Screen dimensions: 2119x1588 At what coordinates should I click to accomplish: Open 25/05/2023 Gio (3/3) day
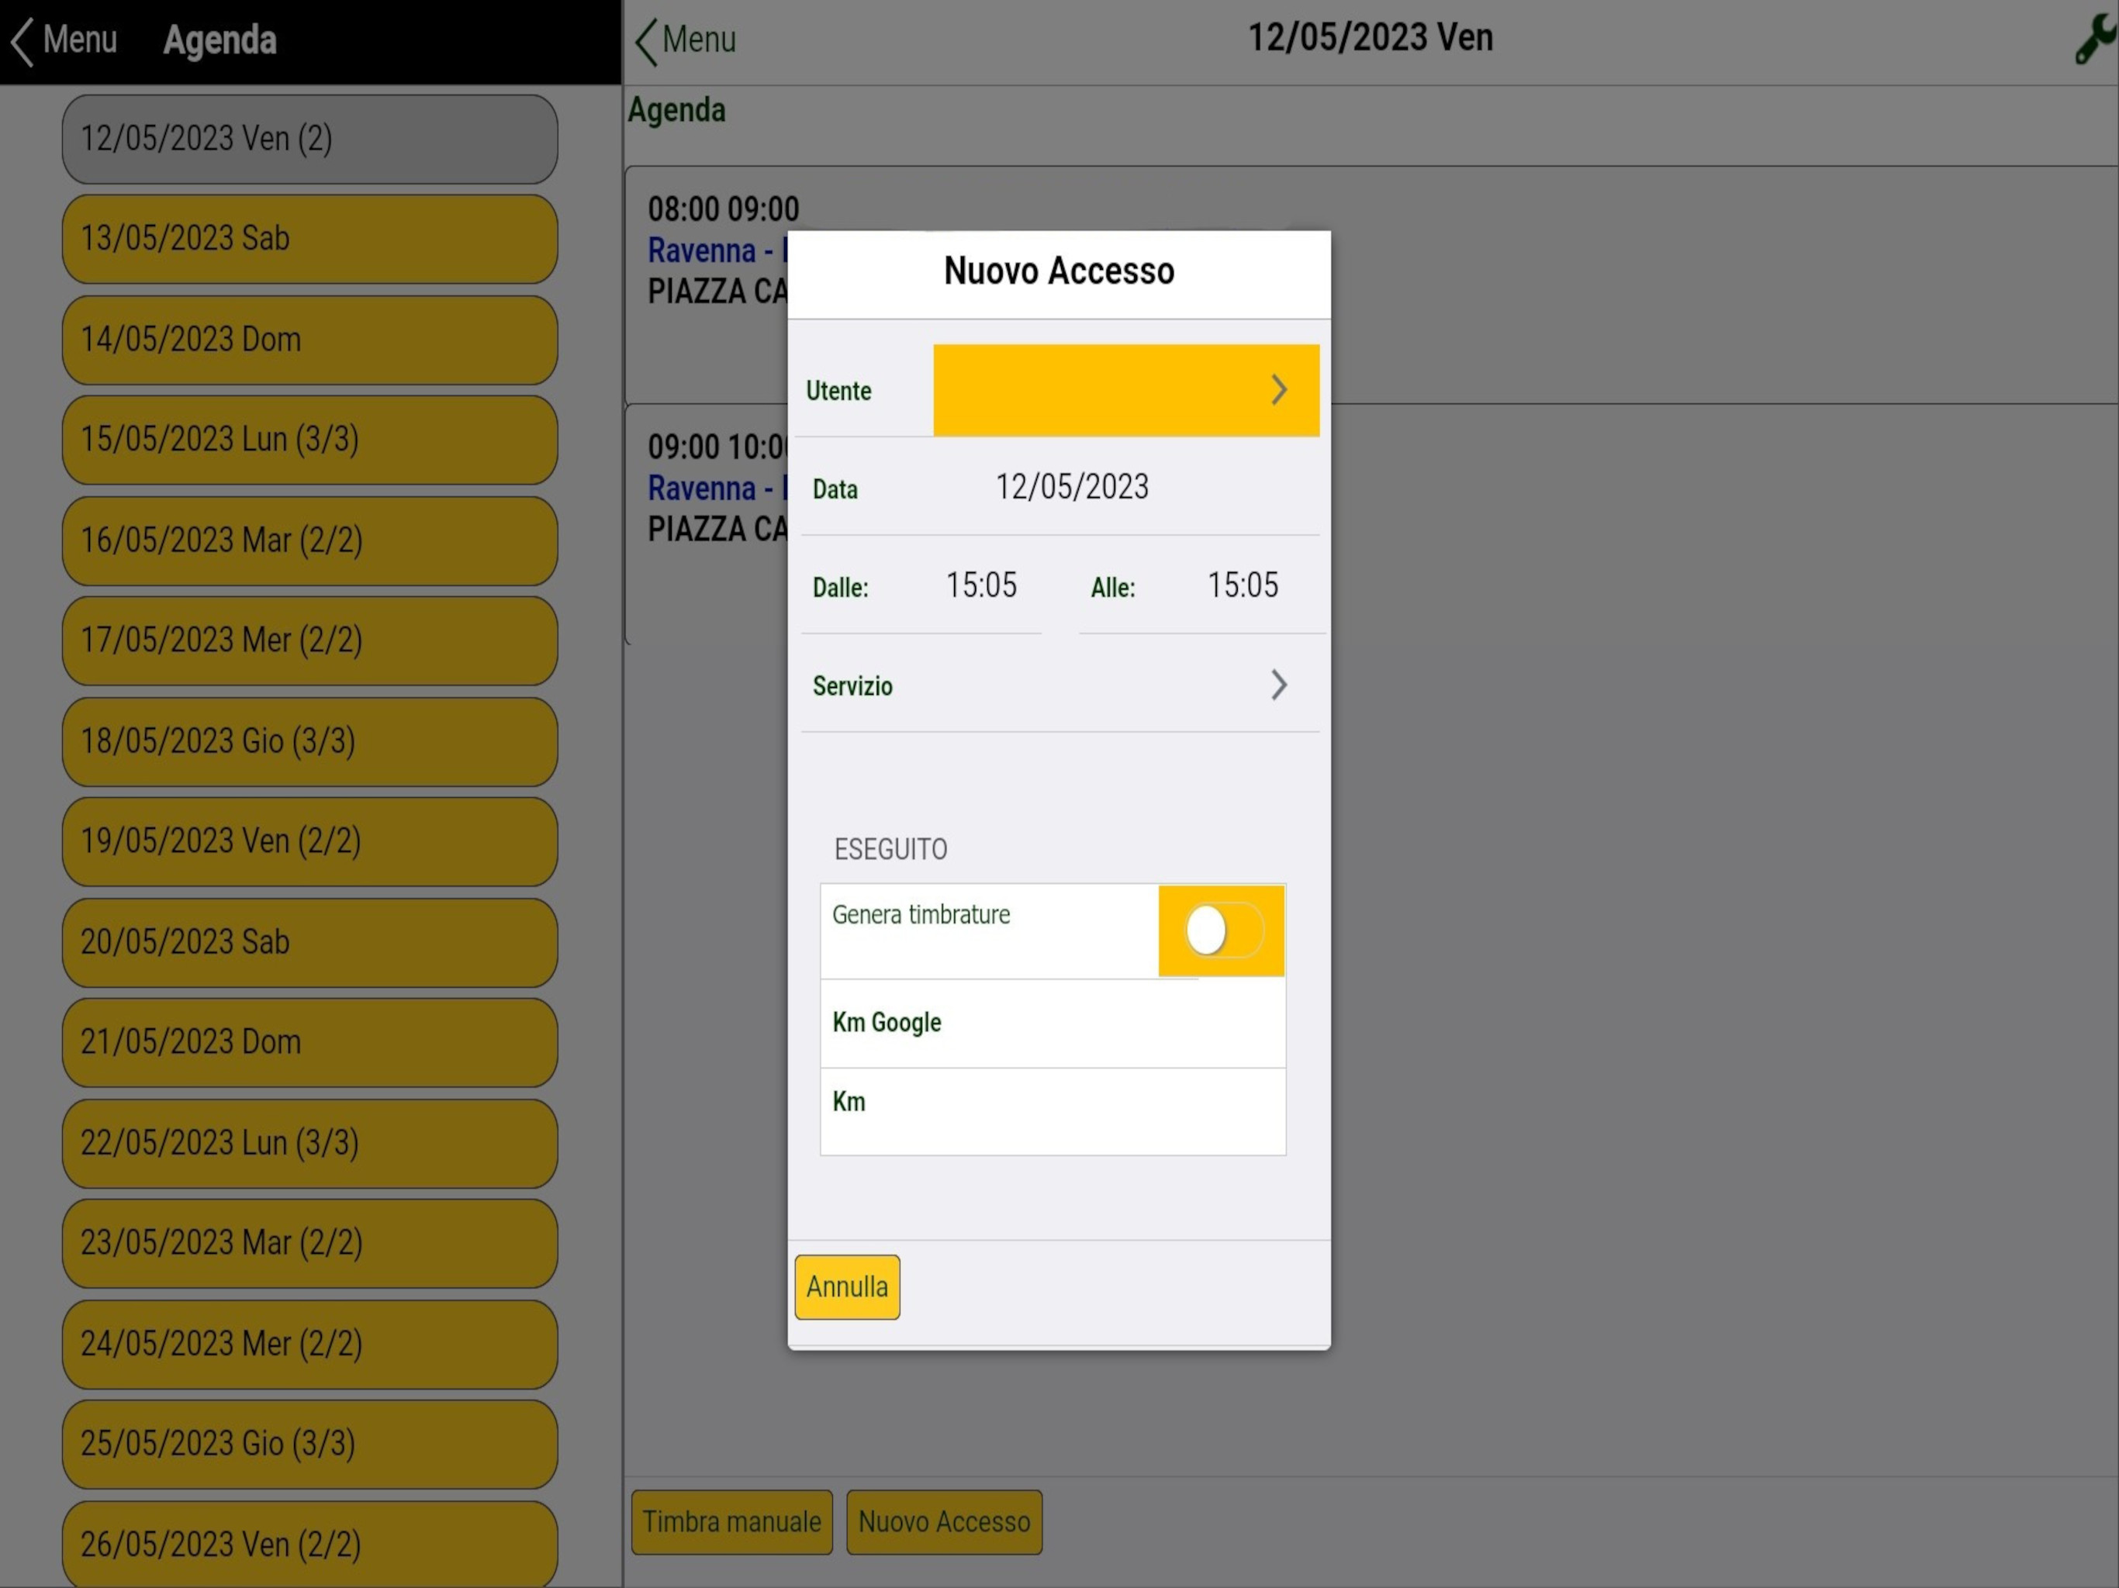(309, 1443)
